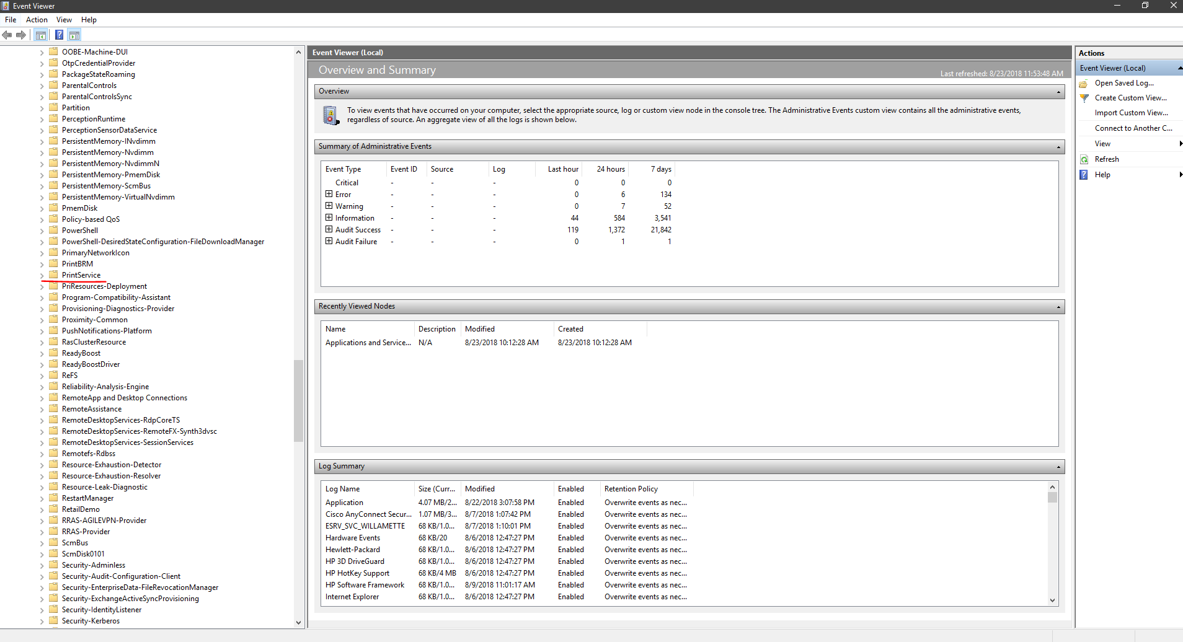Expand the Error event type row

point(329,194)
